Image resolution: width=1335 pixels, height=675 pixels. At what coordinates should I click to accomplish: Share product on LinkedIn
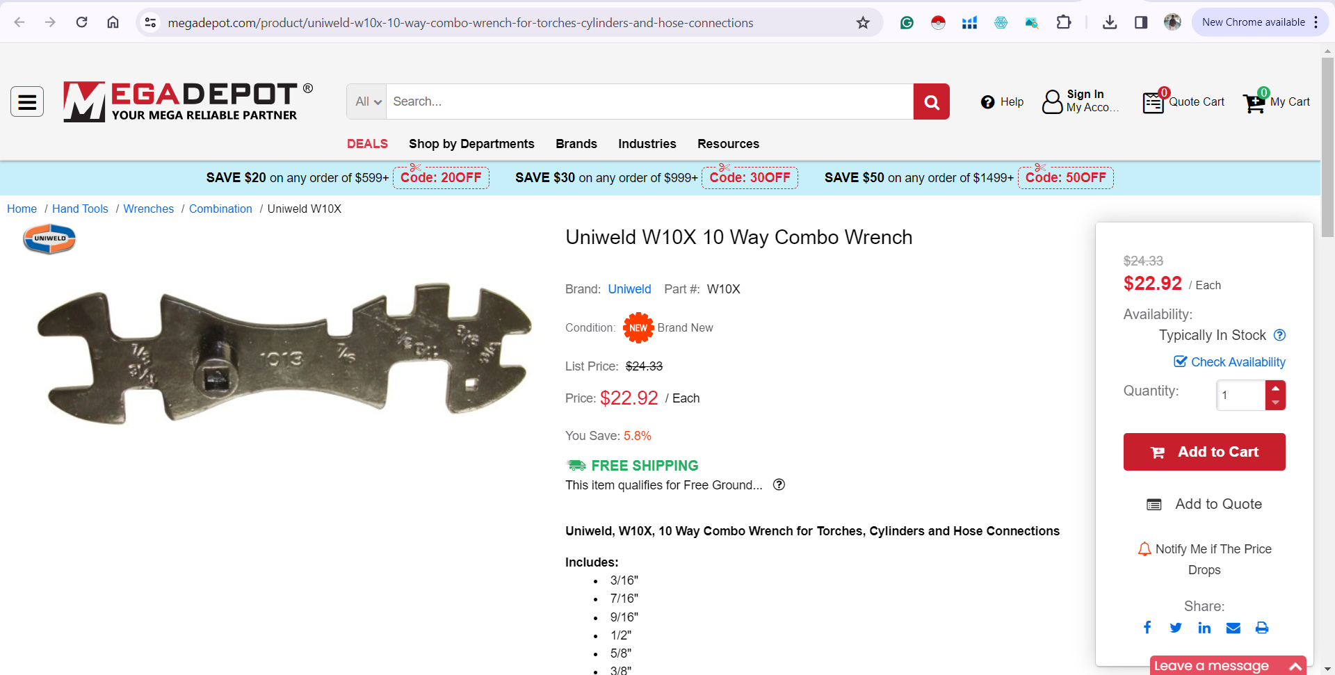pos(1204,628)
